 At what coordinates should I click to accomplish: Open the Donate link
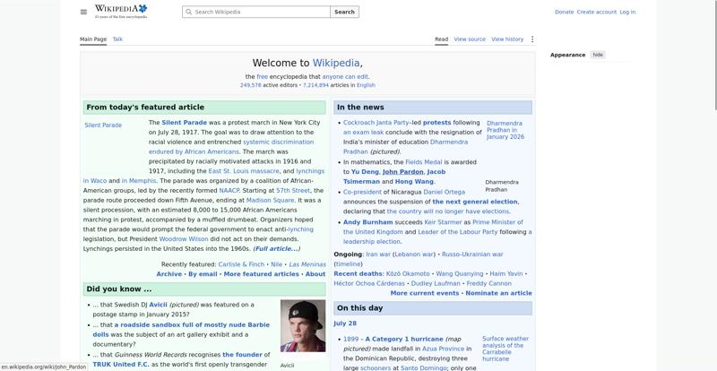[564, 12]
